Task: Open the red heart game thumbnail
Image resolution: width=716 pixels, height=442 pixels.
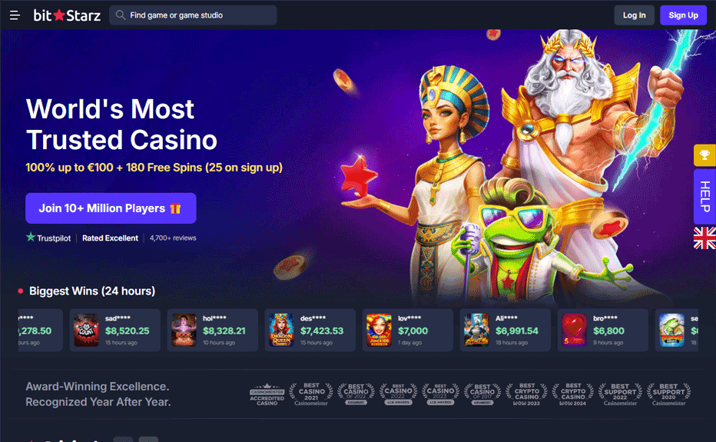Action: click(574, 330)
